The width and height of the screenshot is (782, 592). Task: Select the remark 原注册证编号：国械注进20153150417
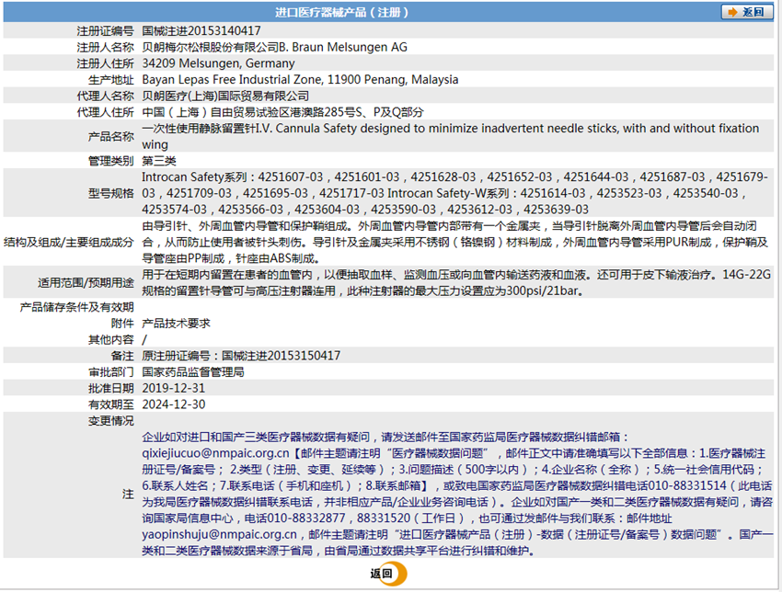coord(241,356)
